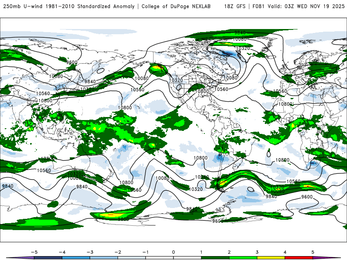Viewport: 347px width, 260px height.
Task: Click the "Valid: 03Z WED NOV 19 2025" text
Action: pos(306,6)
